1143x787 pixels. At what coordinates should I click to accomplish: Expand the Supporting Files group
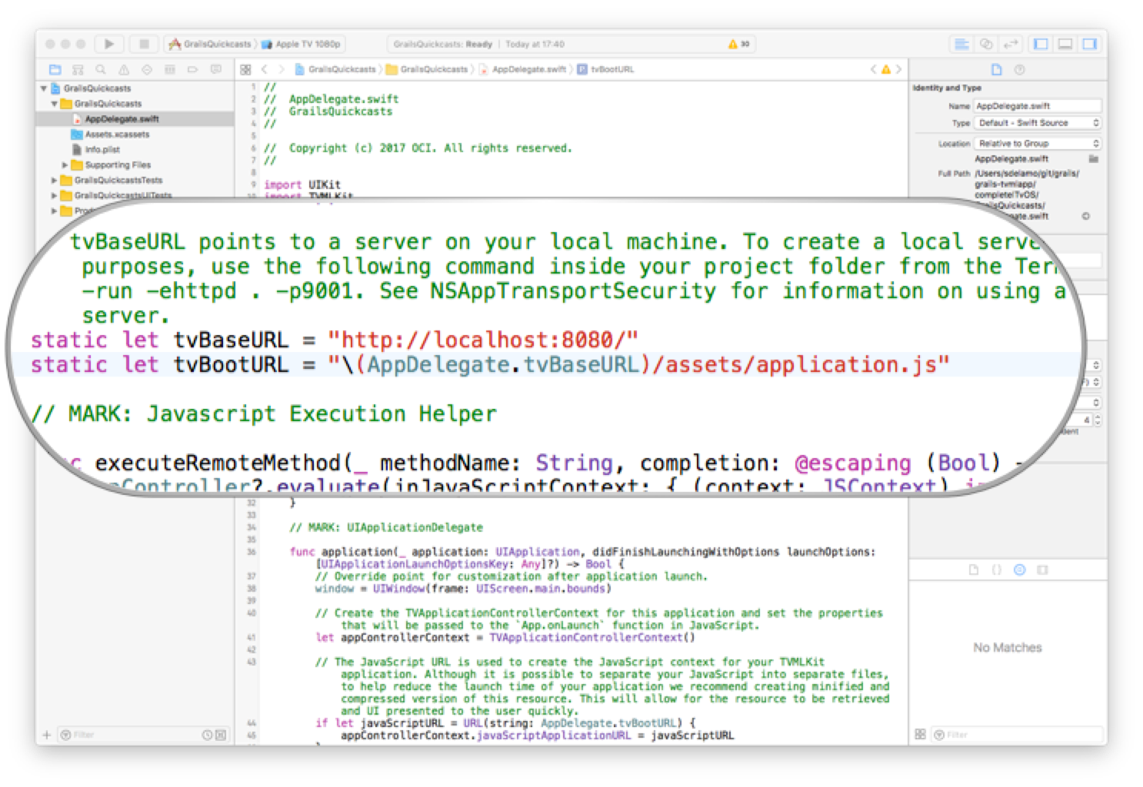tap(65, 165)
